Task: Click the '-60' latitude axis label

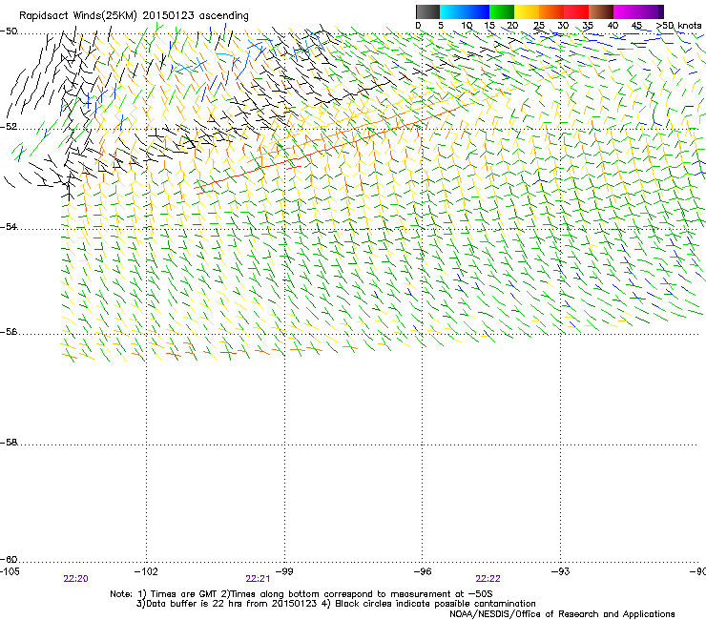Action: 9,559
